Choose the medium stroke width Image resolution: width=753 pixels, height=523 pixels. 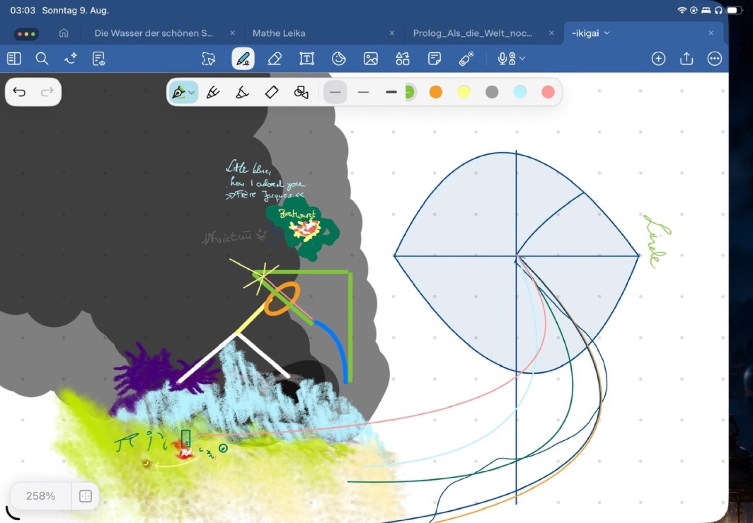click(363, 92)
